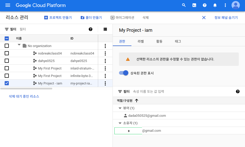Switch to the 권한 tab
Image resolution: width=245 pixels, height=147 pixels.
[x=122, y=41]
